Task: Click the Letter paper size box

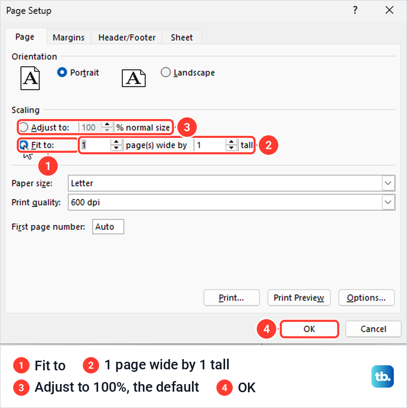Action: pyautogui.click(x=232, y=183)
